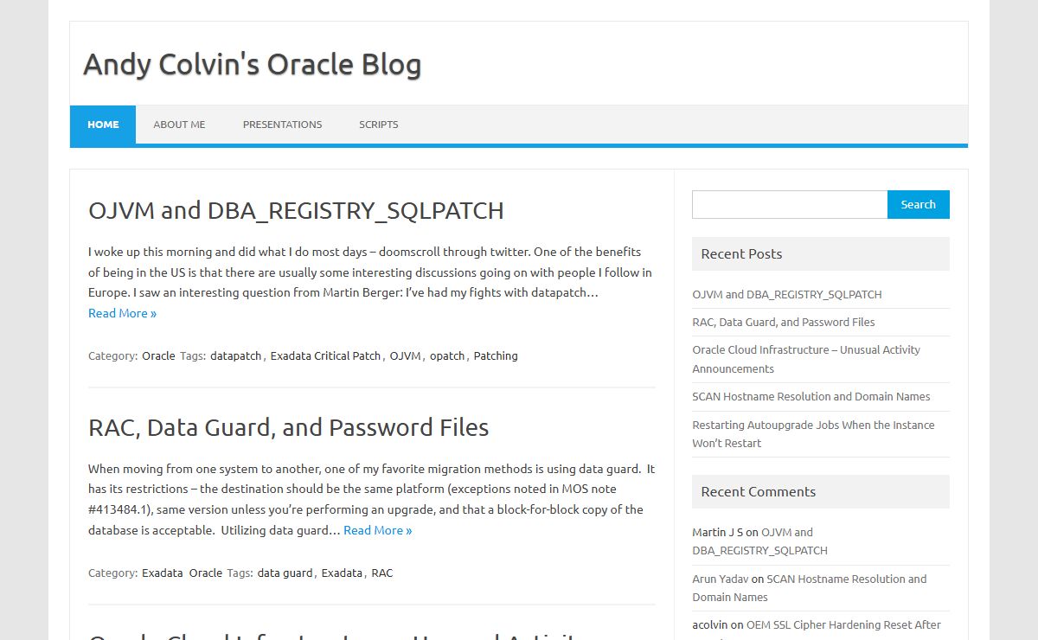The image size is (1038, 640).
Task: Open the Oracle category of the RAC post
Action: (x=206, y=573)
